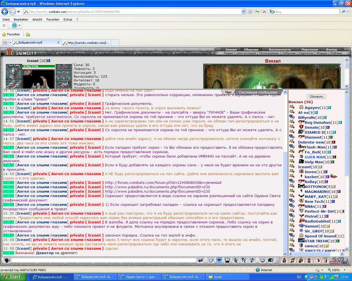The image size is (352, 281).
Task: Open the Знания game menu
Action: 231,49
